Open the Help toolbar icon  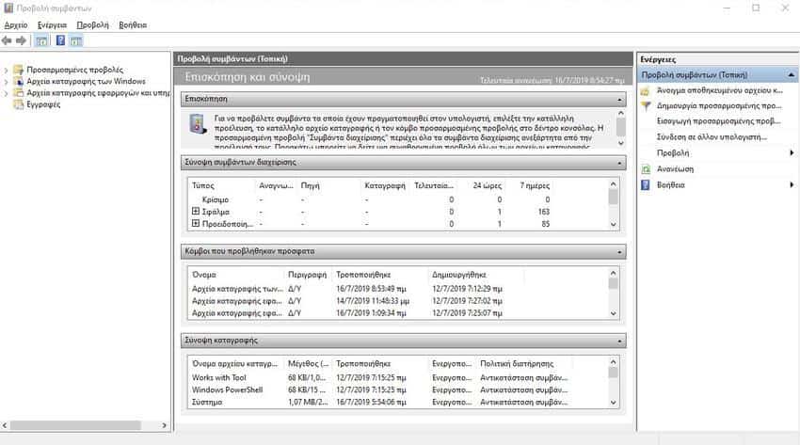click(x=60, y=40)
